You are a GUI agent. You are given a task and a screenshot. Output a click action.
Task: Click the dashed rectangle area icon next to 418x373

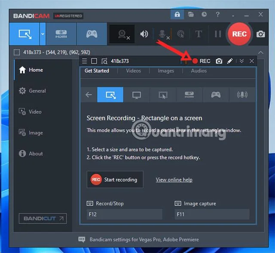tap(17, 52)
